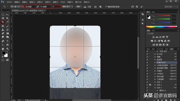Open the 窗口(W) menu
This screenshot has height=101, width=180.
78,2
